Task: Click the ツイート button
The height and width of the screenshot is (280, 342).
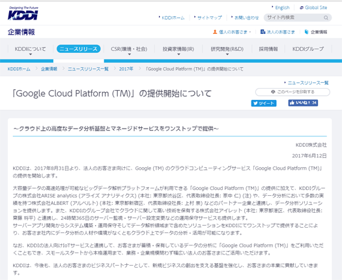Action: pos(264,103)
